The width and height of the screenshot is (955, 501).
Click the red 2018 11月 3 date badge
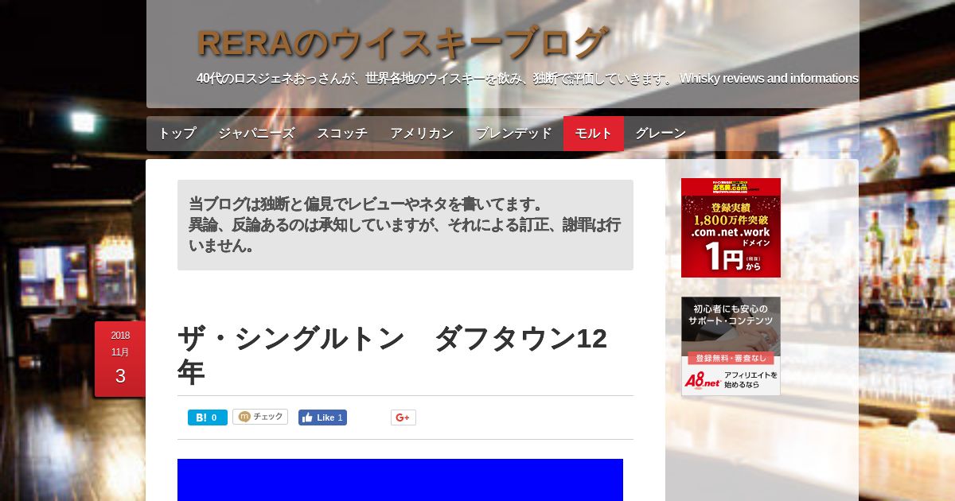click(x=120, y=358)
